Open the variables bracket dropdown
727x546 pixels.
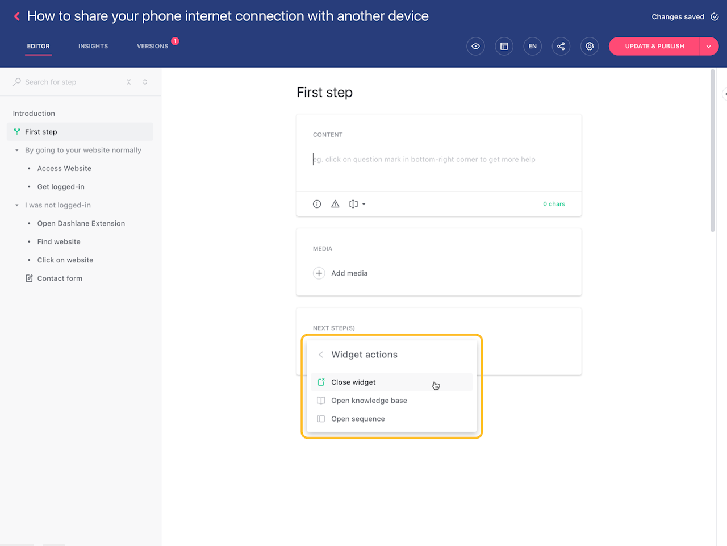click(357, 204)
